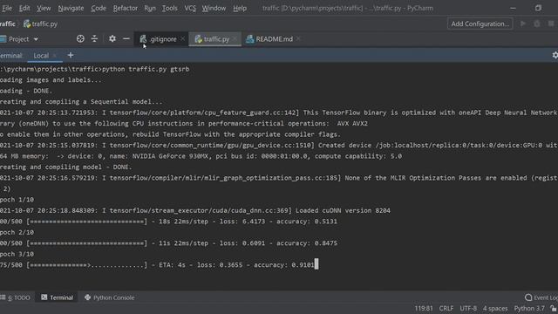Screen dimensions: 558x314
Task: Change CRLF line separator in status bar
Action: click(446, 308)
